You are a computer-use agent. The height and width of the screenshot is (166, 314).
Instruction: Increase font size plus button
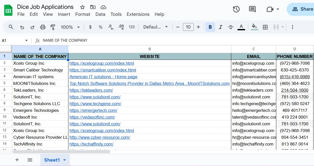tap(198, 27)
